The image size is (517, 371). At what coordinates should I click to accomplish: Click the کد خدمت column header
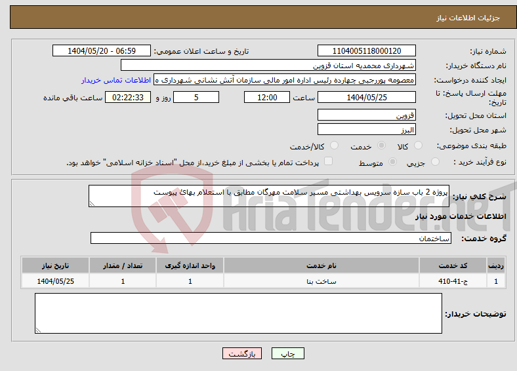click(453, 265)
